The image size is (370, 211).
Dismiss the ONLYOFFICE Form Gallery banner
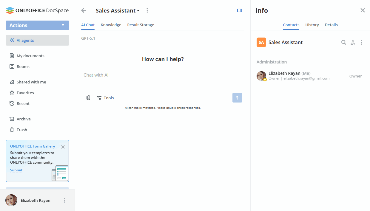click(x=63, y=147)
